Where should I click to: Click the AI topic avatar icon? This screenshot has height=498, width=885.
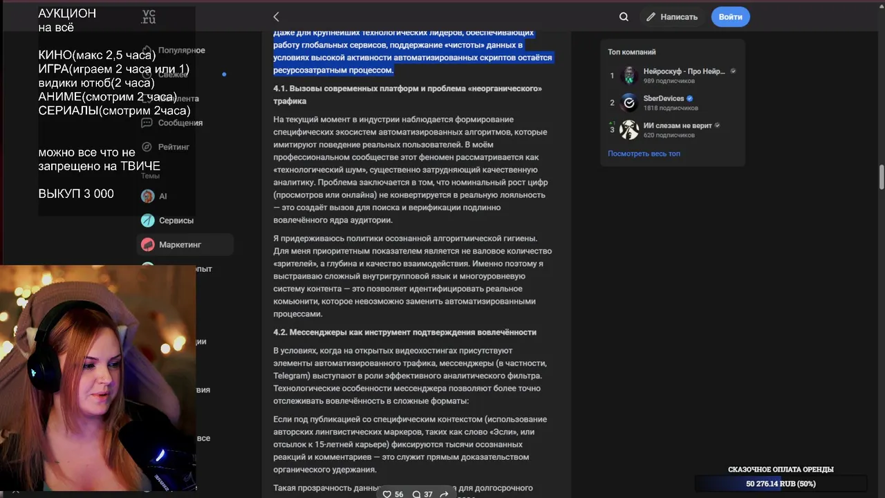pyautogui.click(x=147, y=196)
